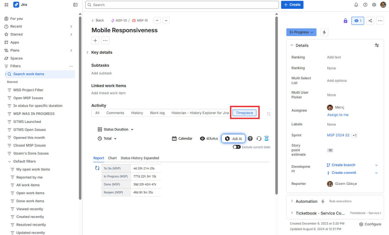Go to previous issue with up arrow
Screen dimensions: 389x235
[157, 20]
